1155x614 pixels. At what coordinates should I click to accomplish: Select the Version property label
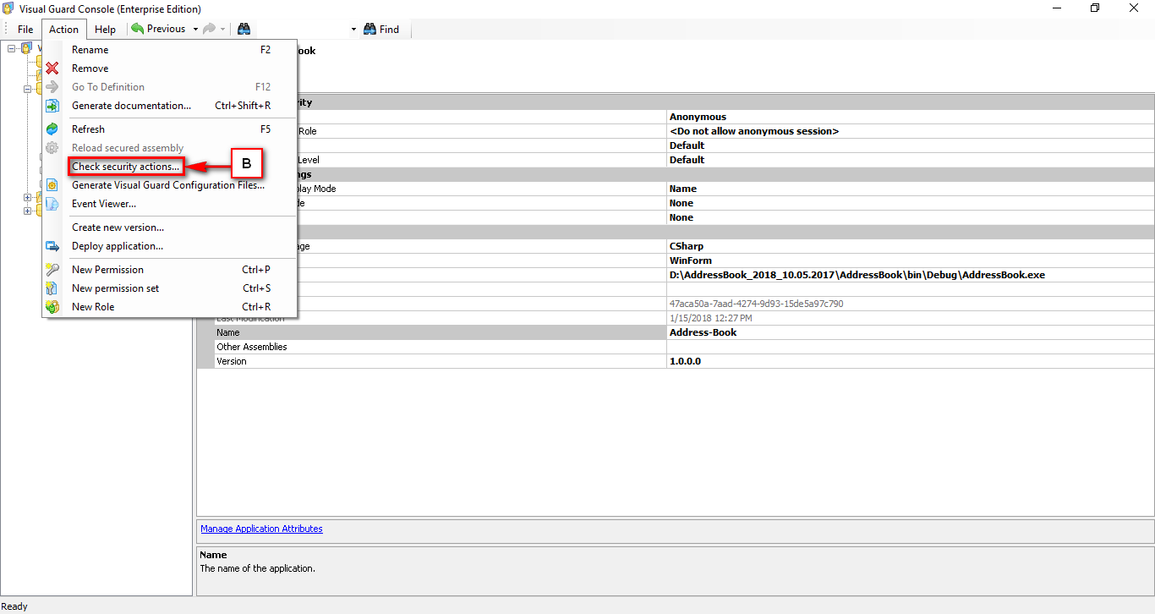[x=232, y=361]
